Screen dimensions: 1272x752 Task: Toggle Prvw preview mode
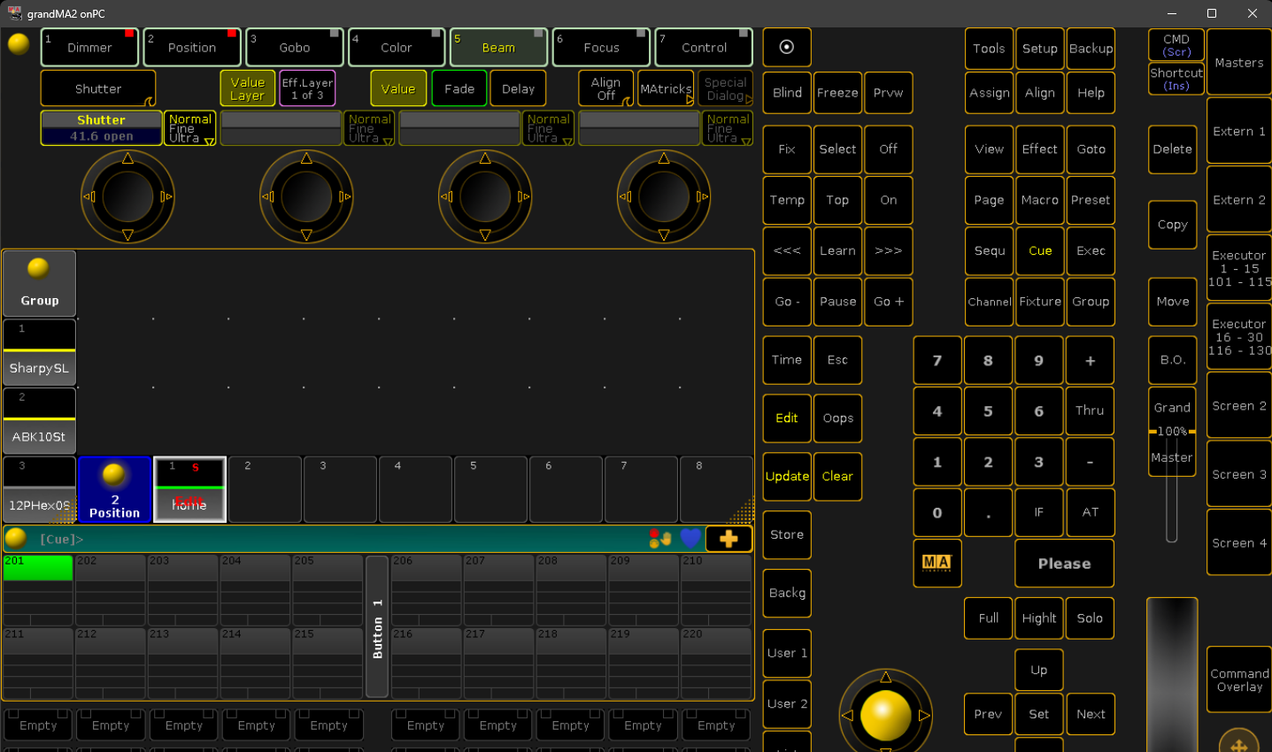click(x=889, y=93)
